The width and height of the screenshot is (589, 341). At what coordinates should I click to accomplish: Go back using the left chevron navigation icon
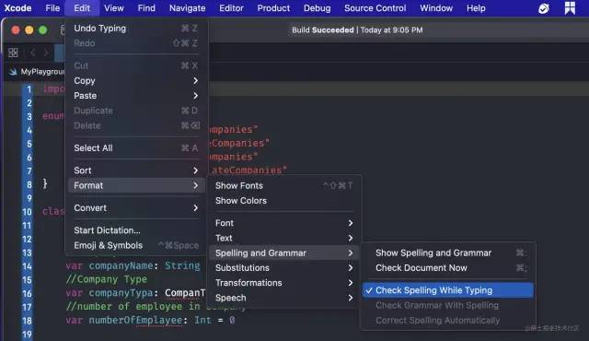(33, 53)
